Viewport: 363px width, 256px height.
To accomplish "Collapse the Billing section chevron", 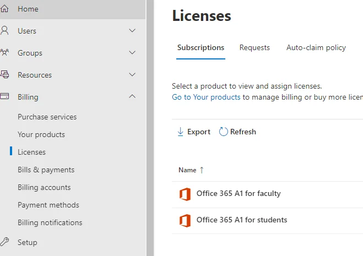I will click(x=132, y=96).
